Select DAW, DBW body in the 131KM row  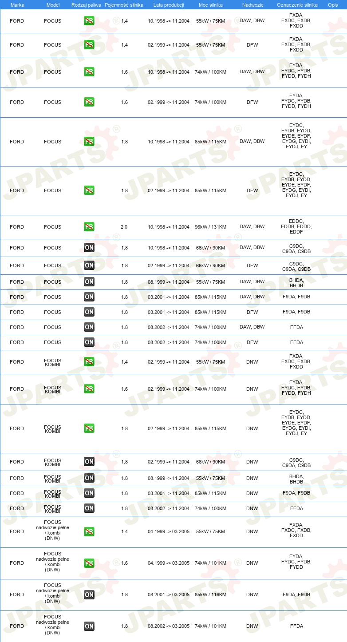(x=252, y=227)
